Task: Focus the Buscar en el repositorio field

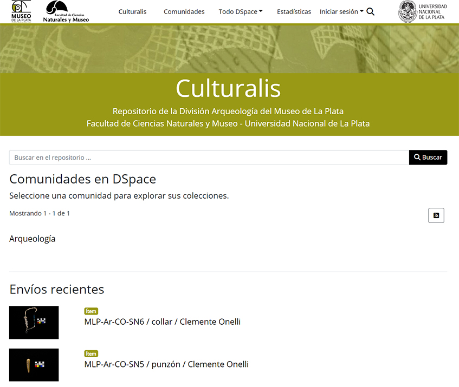Action: [x=209, y=158]
